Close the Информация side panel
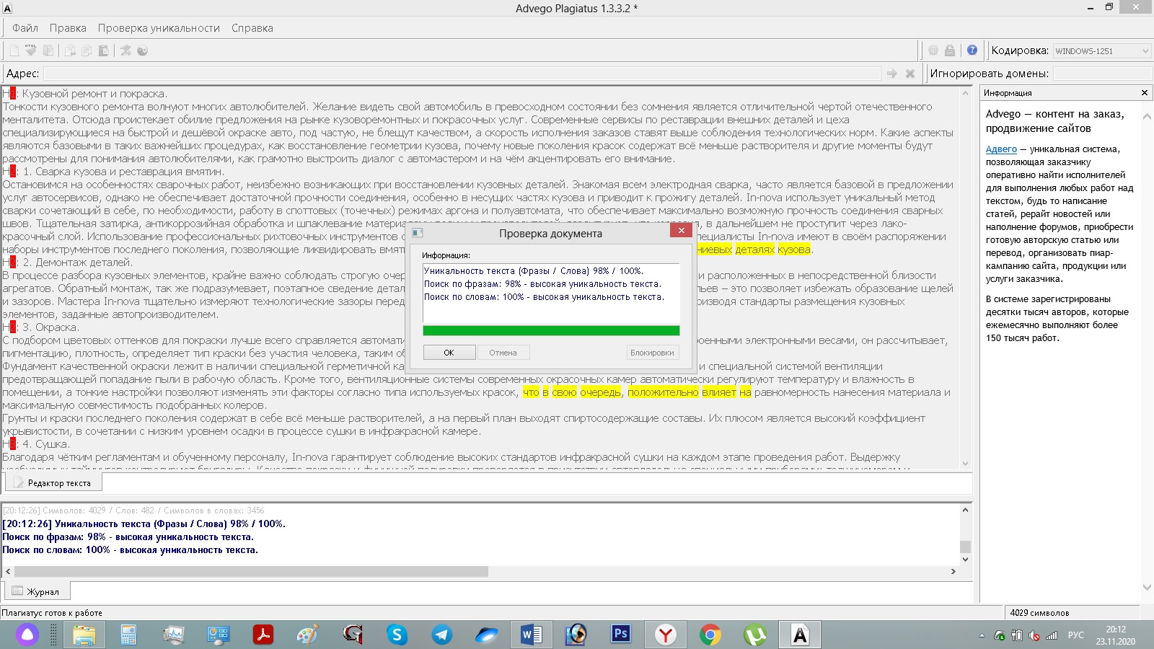This screenshot has height=649, width=1154. [1144, 93]
